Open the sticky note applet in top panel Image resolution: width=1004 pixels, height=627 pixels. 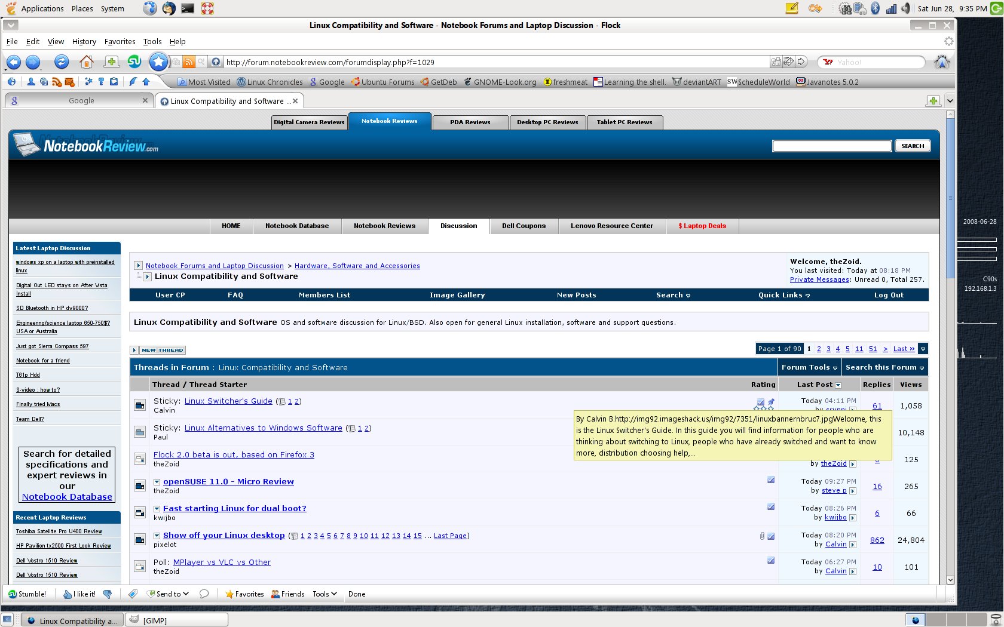[x=792, y=8]
